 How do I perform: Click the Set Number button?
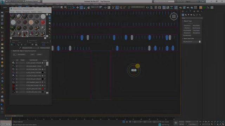click(21, 55)
